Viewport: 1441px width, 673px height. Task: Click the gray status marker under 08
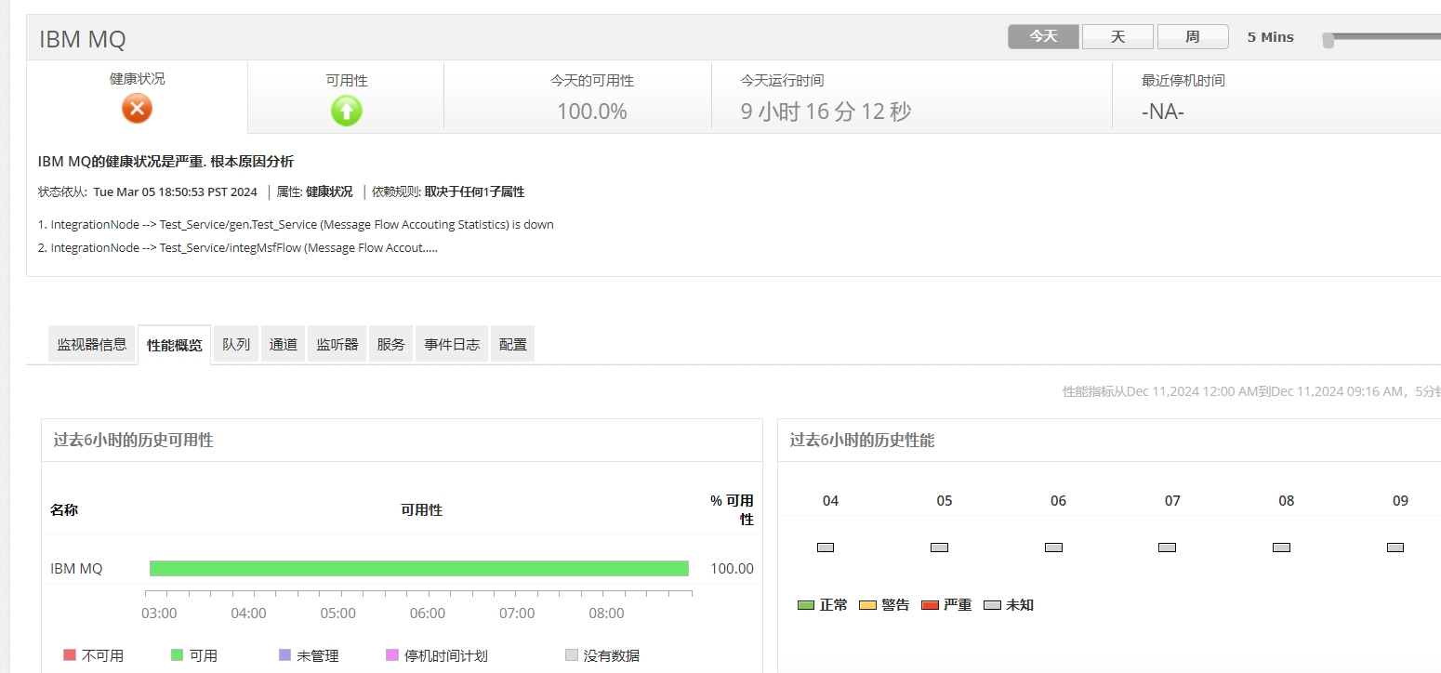tap(1281, 548)
